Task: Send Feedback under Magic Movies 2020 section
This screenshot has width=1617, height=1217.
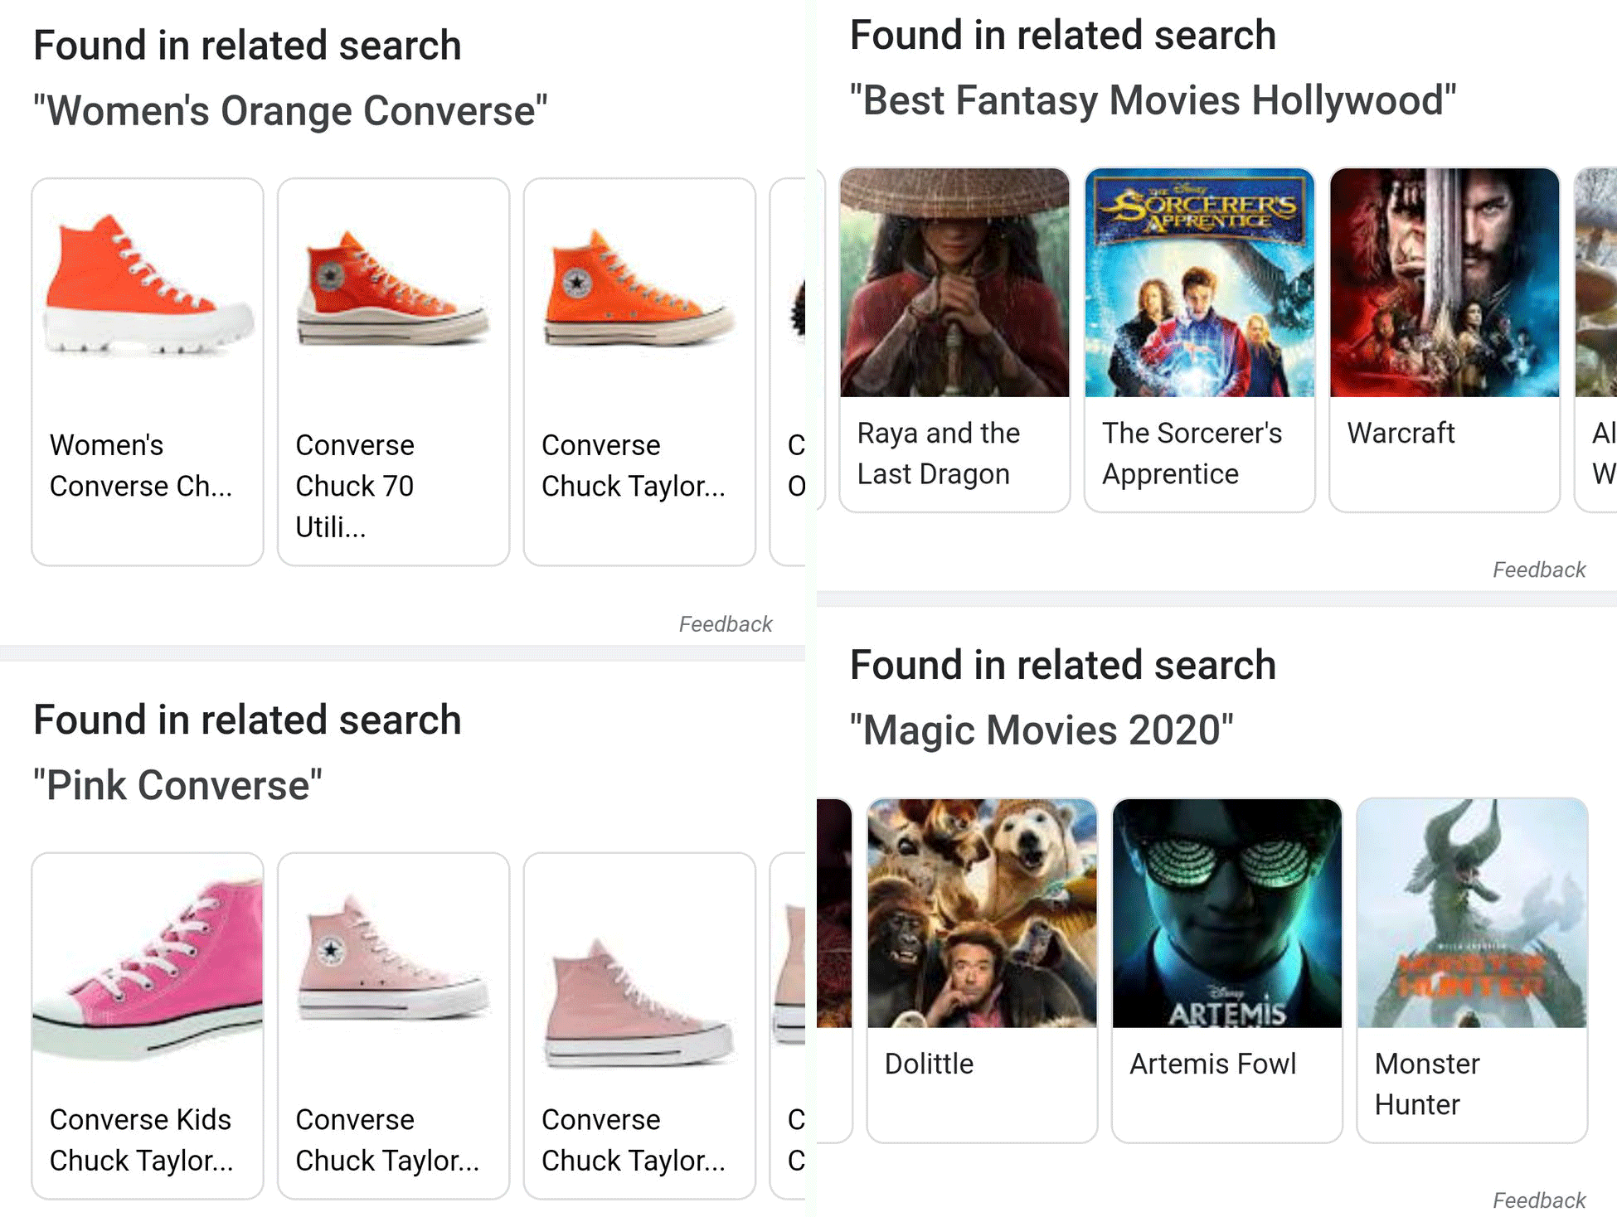Action: coord(1539,1200)
